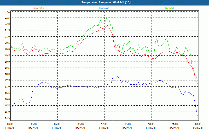
Task: Click the red Temperatur legend label
Action: [38, 8]
